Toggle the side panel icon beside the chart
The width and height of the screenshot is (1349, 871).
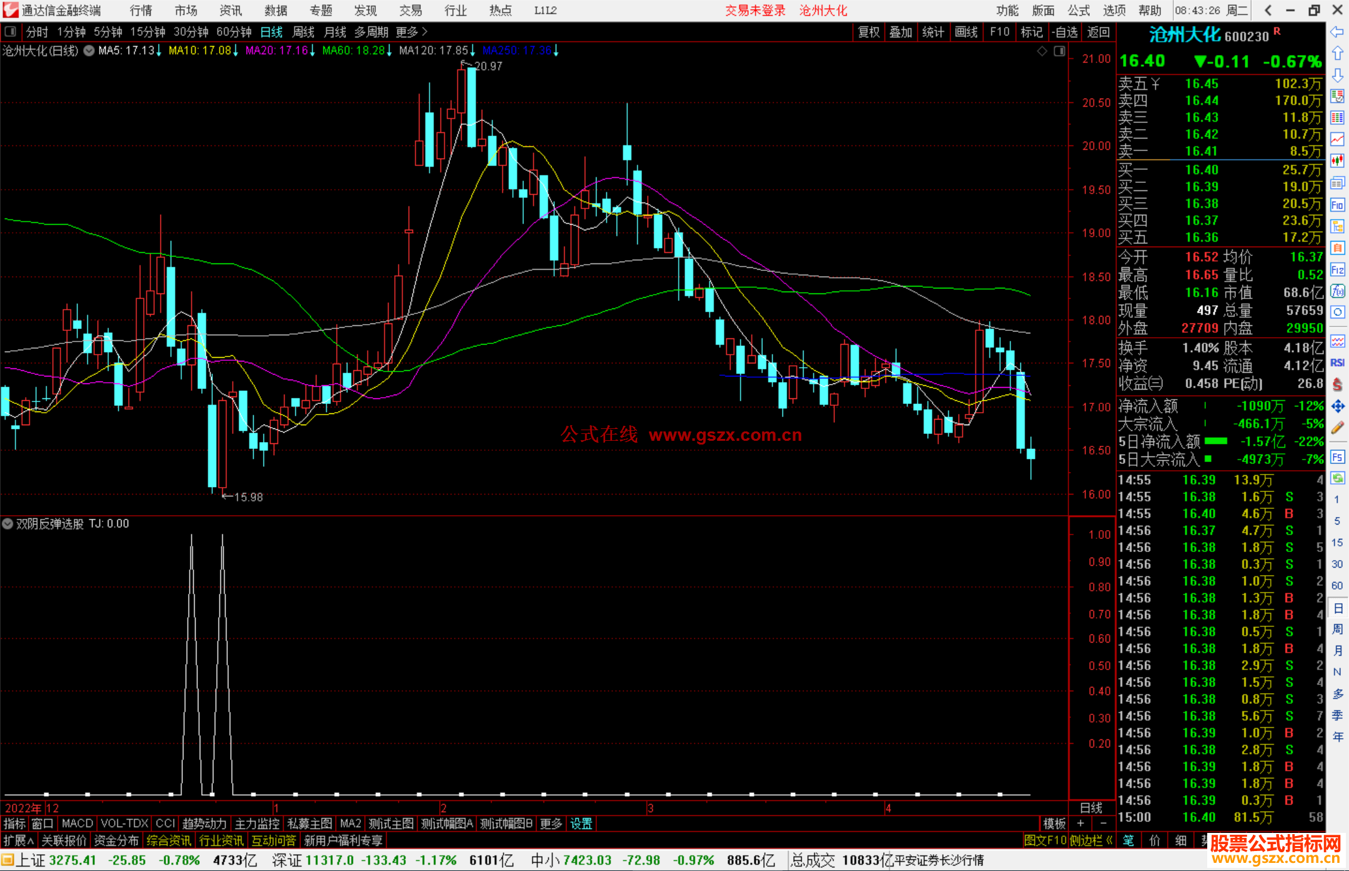pyautogui.click(x=1059, y=51)
